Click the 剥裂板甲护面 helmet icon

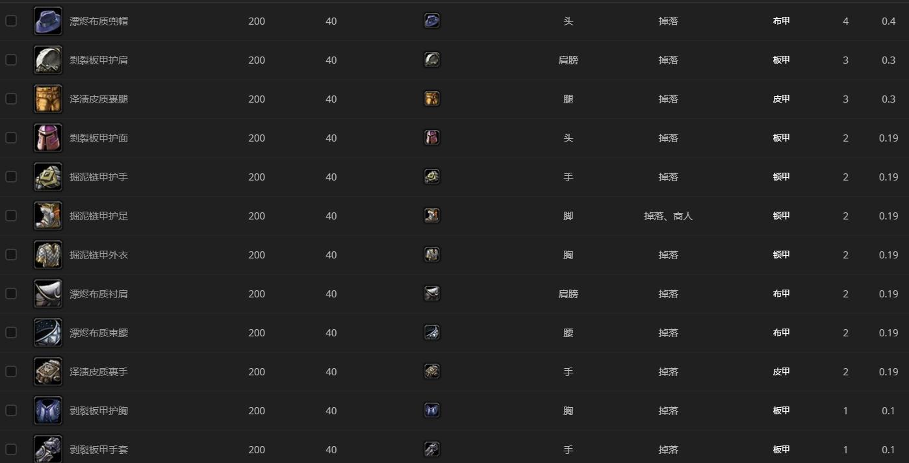pos(47,138)
